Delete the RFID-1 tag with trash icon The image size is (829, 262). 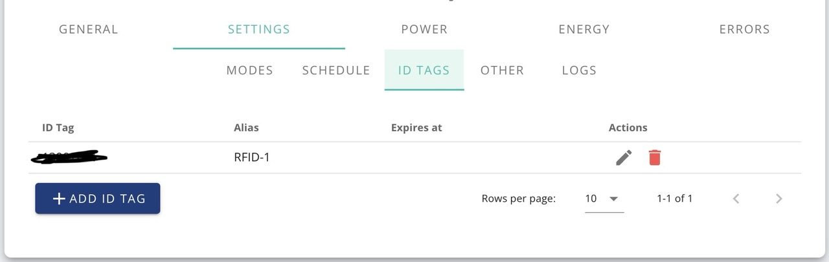655,157
